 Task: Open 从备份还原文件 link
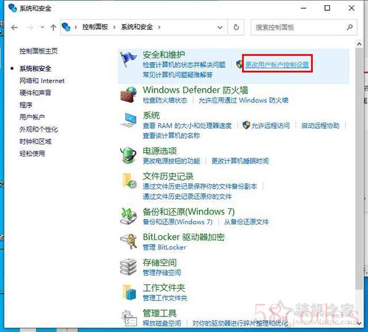tap(246, 222)
